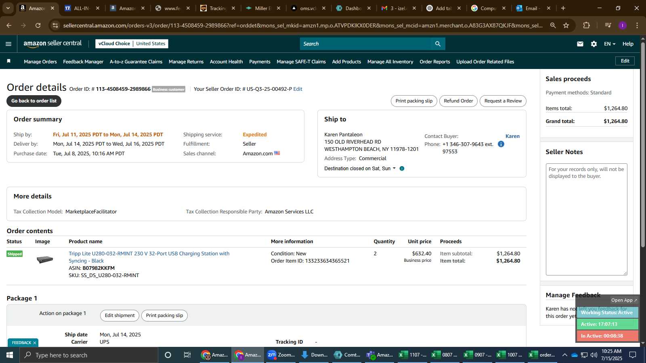Switch to the Tracking browser tab
Image resolution: width=646 pixels, height=363 pixels.
pyautogui.click(x=218, y=8)
